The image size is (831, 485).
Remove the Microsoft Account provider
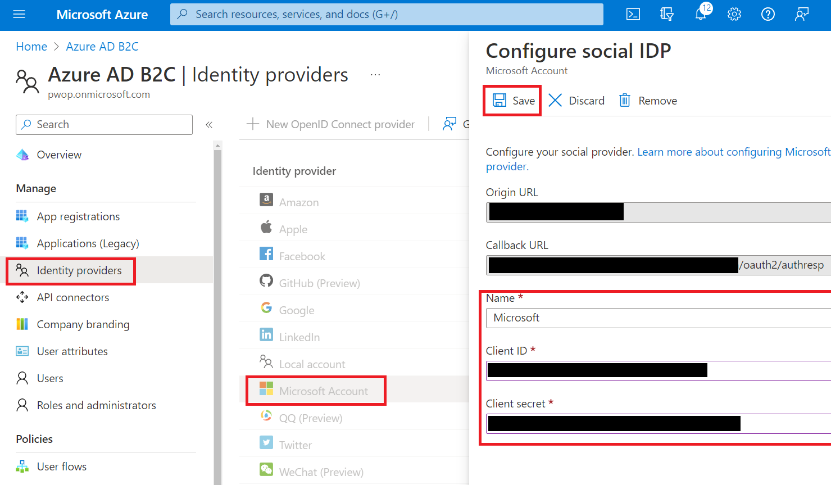648,101
